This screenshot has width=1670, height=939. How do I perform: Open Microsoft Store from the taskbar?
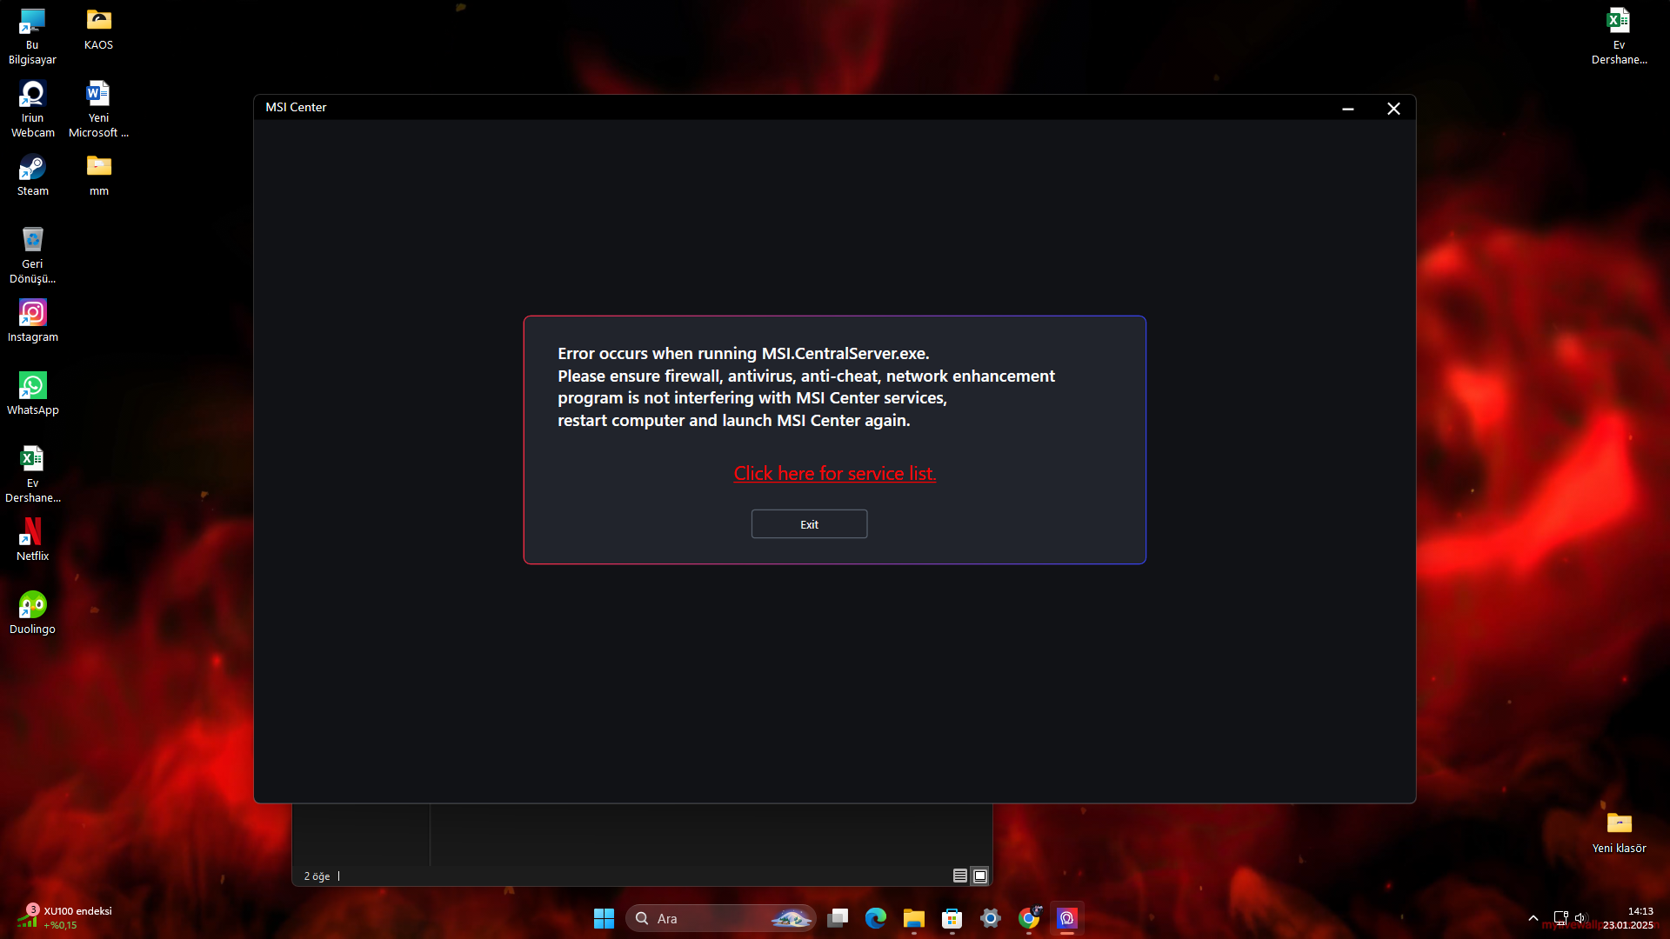[952, 918]
